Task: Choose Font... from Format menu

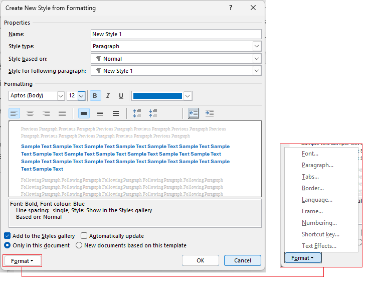Action: 321,154
